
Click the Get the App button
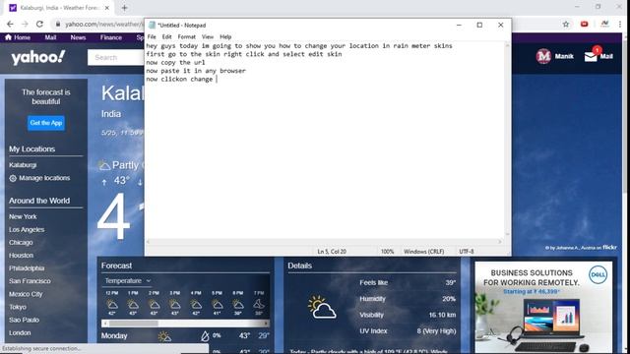(46, 123)
